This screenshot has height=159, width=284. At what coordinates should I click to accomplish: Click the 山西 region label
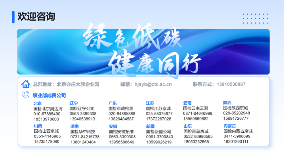pos(38,126)
